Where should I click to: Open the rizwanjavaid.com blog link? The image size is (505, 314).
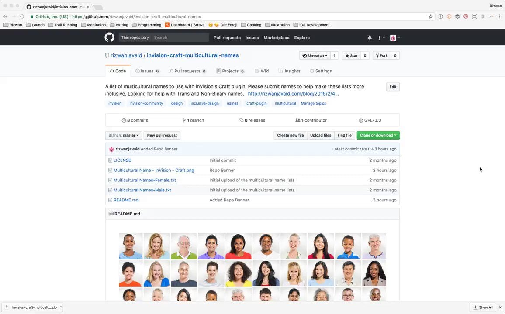click(x=293, y=94)
